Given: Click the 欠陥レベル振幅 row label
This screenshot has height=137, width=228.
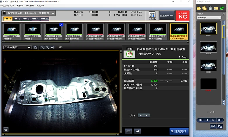Looking at the screenshot, I should [133, 85].
